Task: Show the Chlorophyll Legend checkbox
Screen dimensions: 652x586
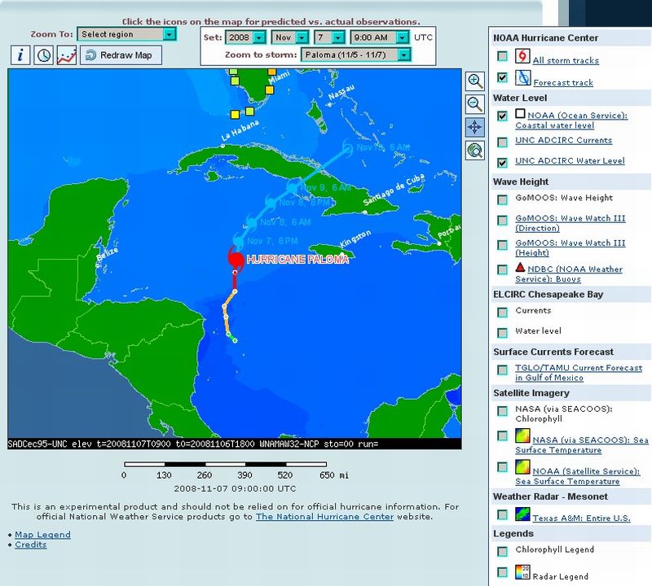Action: (x=502, y=551)
